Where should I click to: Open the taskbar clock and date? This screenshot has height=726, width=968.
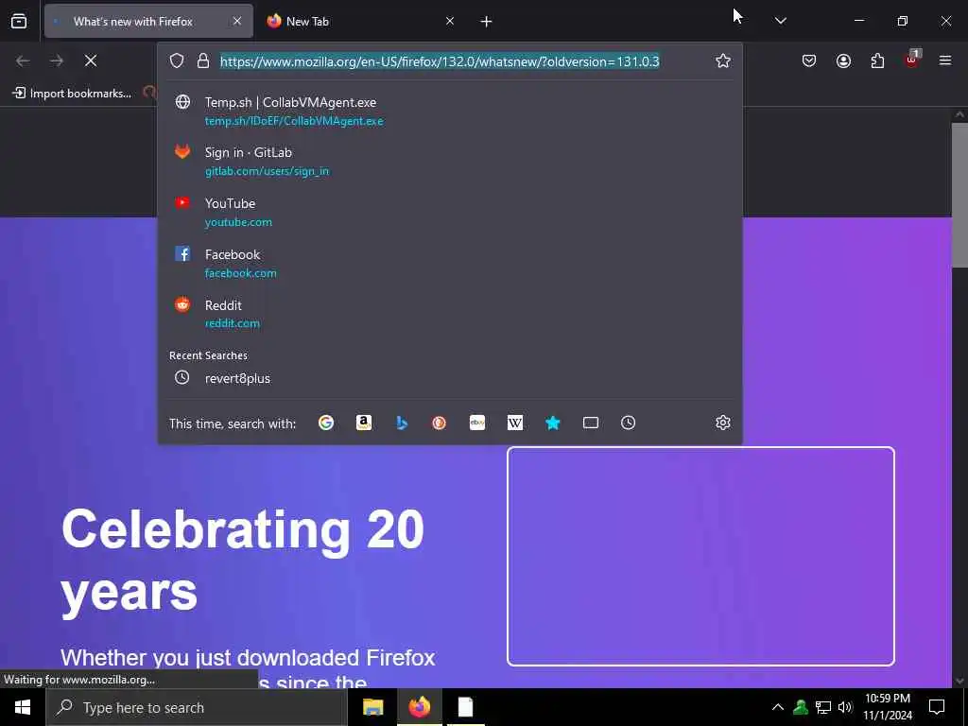[887, 707]
